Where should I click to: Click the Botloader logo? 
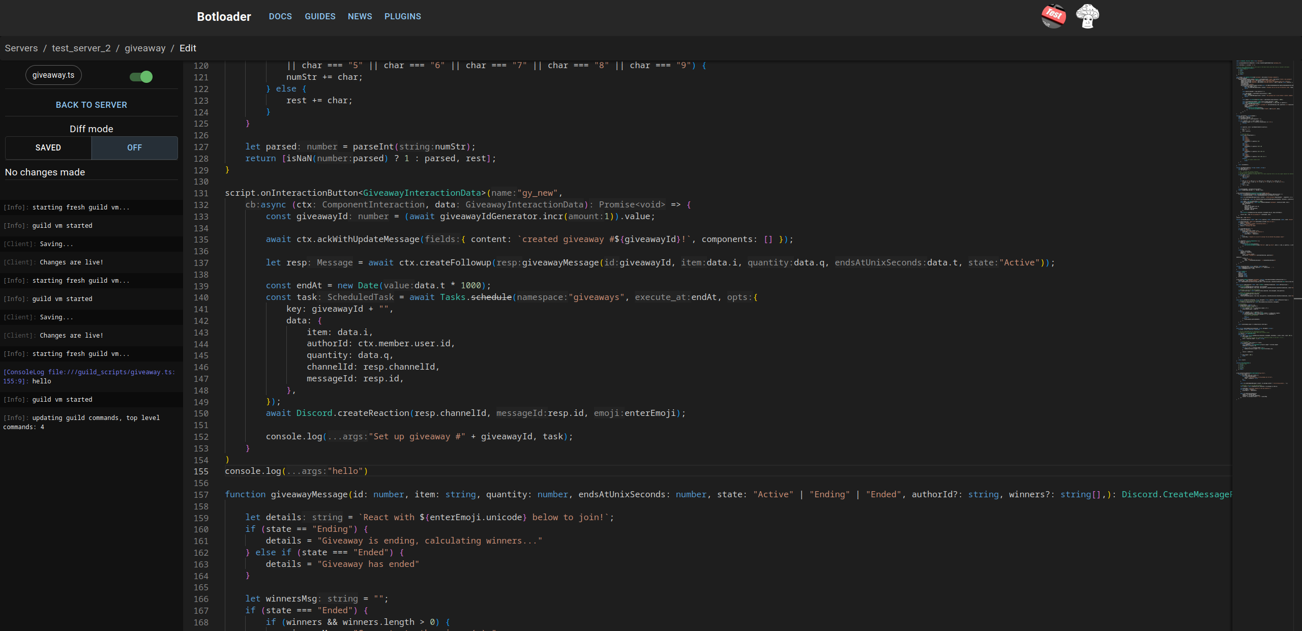224,16
